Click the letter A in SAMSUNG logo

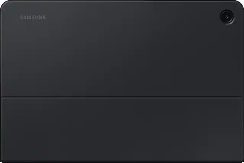point(25,18)
